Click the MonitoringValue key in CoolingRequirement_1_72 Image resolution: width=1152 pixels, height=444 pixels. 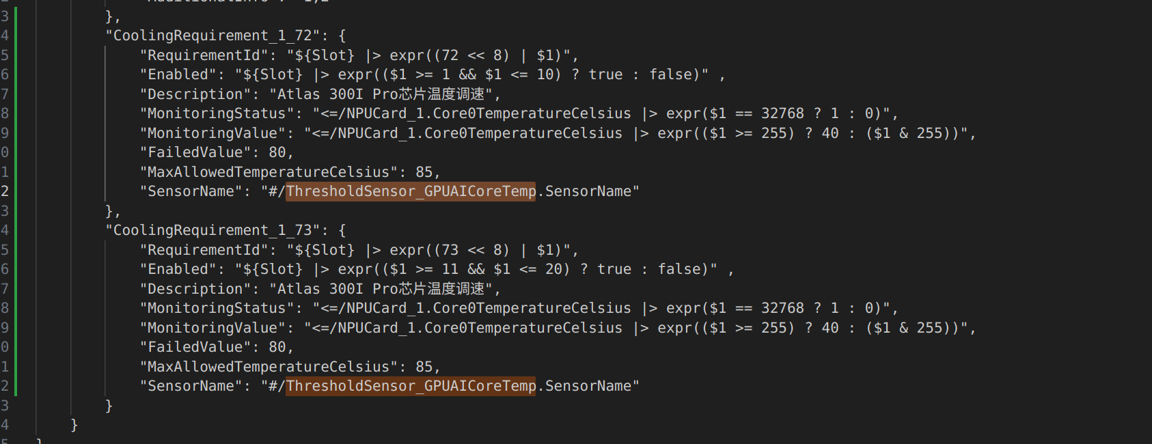tap(212, 133)
